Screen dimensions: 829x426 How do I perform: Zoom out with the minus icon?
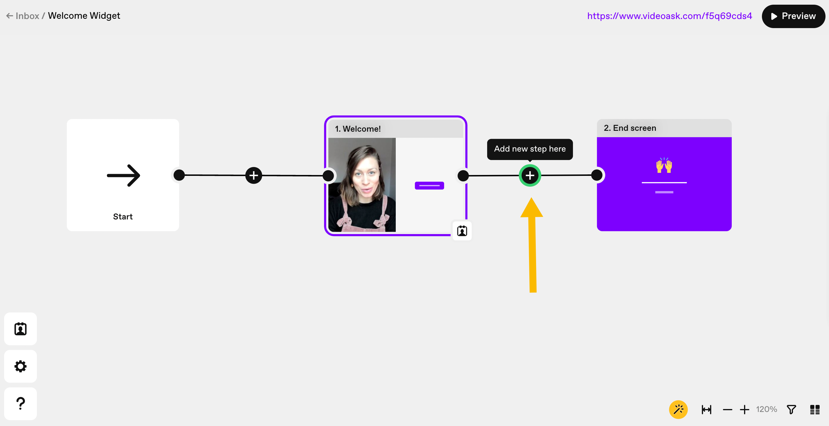tap(727, 409)
